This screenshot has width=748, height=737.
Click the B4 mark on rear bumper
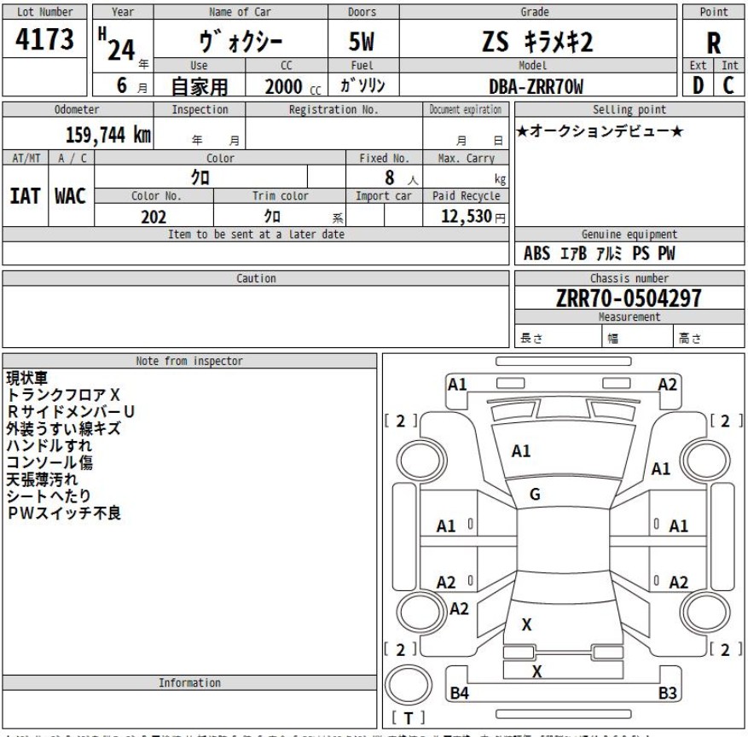pyautogui.click(x=460, y=693)
